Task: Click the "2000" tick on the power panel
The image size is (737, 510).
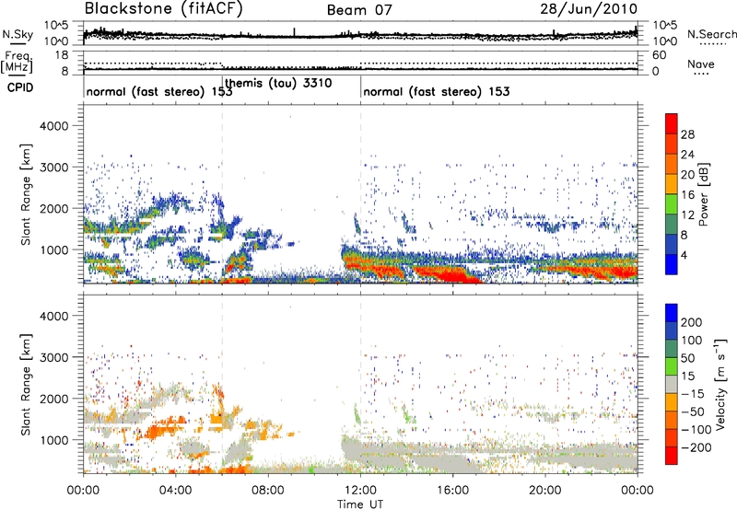Action: point(53,208)
